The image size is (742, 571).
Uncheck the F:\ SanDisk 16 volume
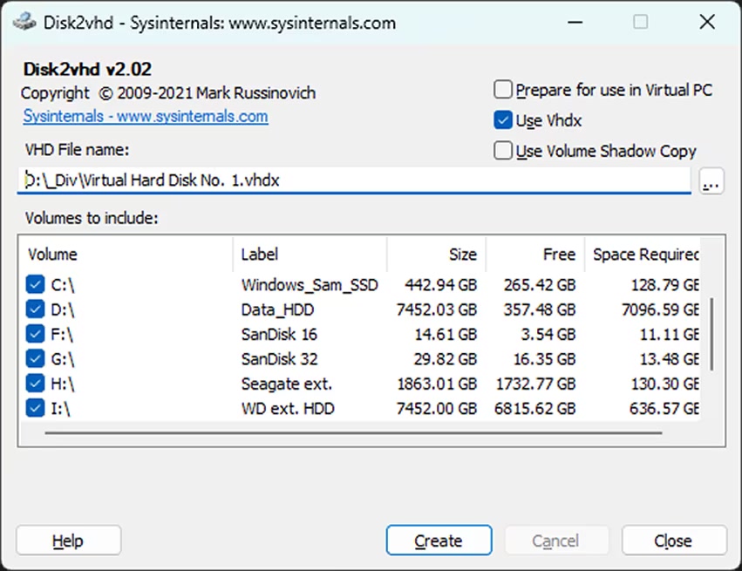[x=35, y=334]
